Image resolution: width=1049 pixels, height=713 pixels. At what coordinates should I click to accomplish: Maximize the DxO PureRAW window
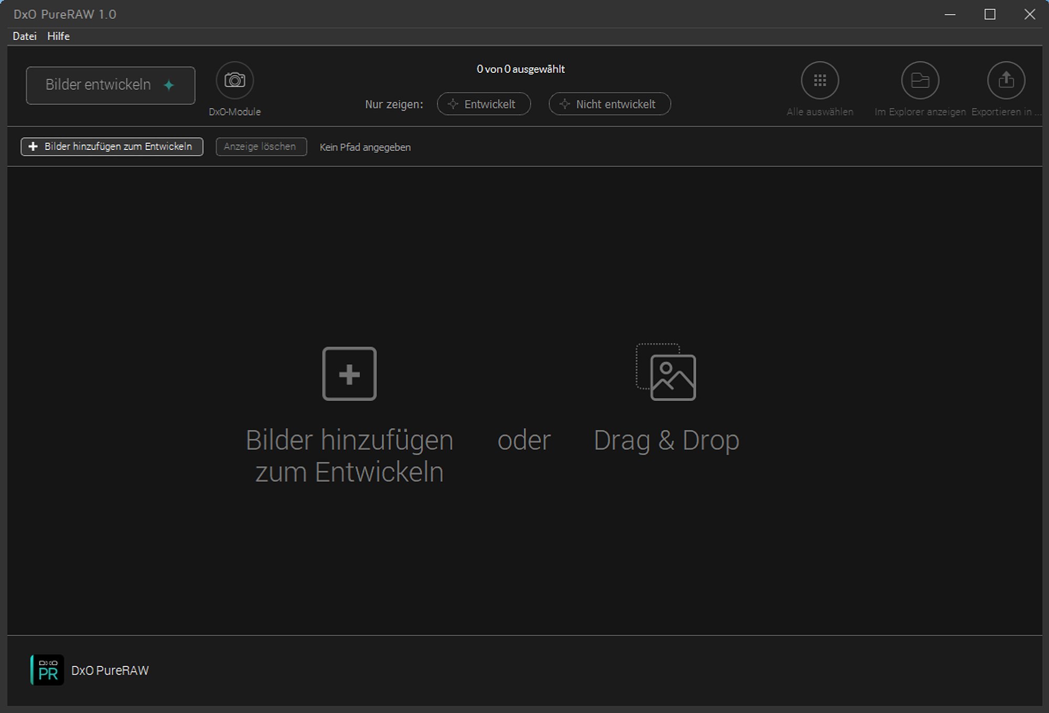[990, 14]
